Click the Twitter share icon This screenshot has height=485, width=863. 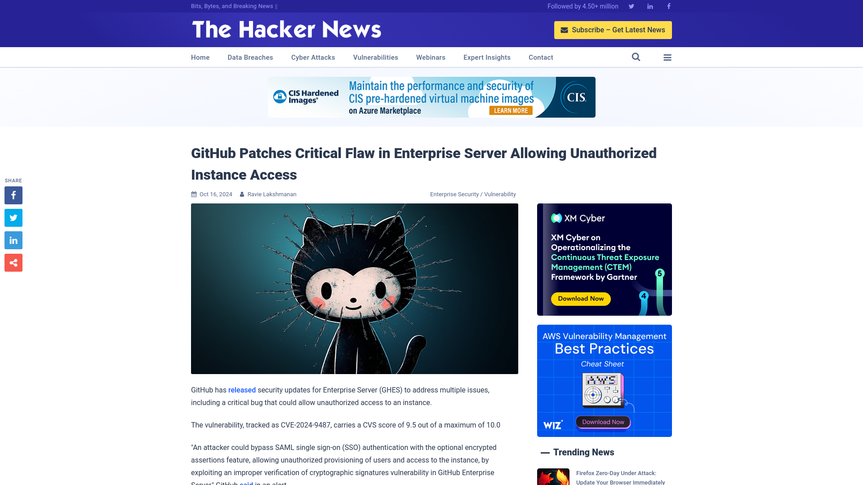[13, 217]
